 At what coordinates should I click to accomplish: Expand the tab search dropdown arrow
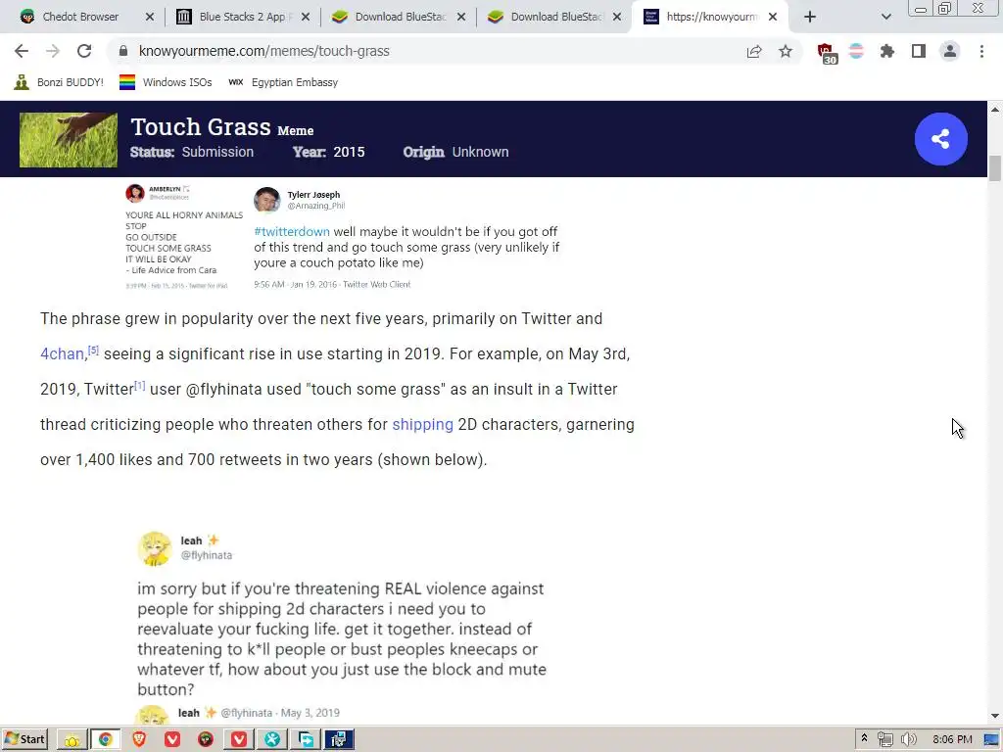(x=885, y=17)
